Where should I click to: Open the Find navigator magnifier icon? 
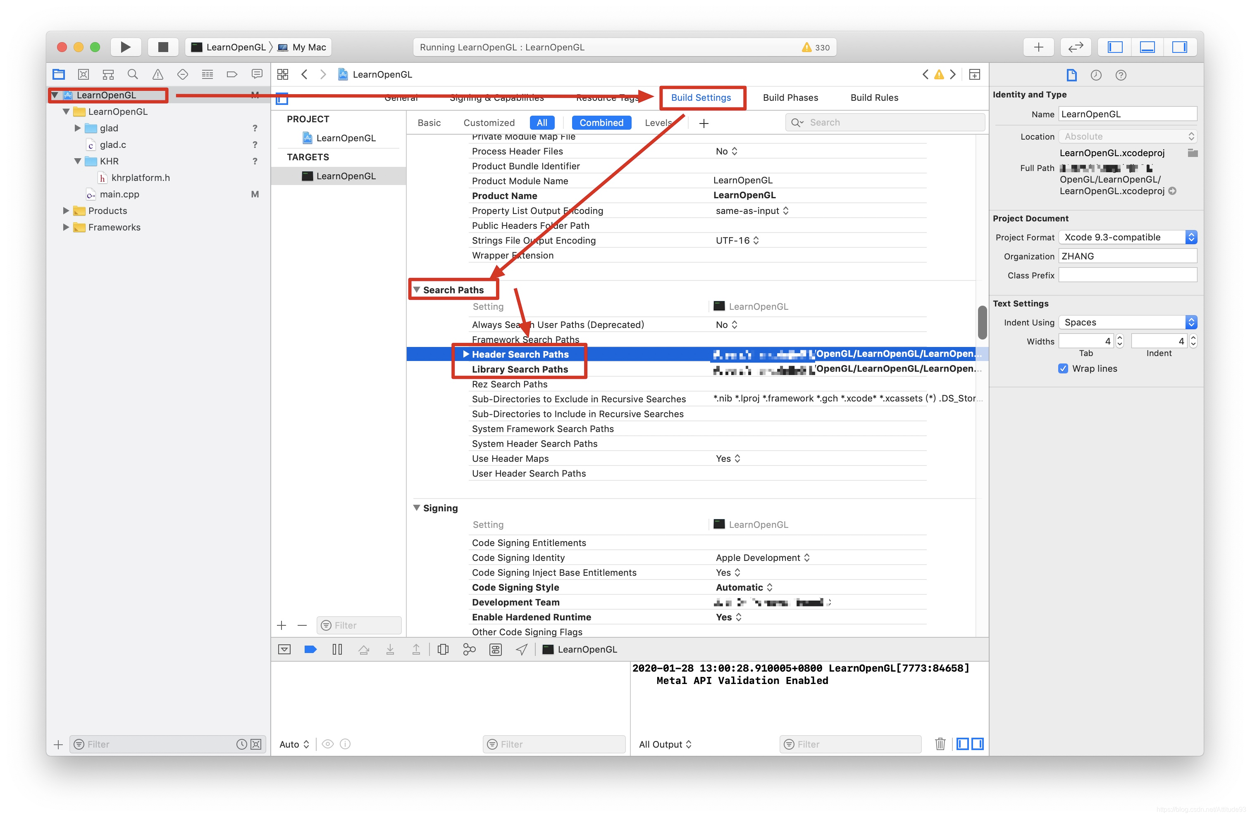pyautogui.click(x=133, y=74)
